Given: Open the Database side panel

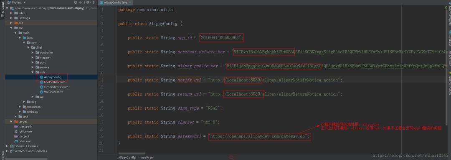Looking at the screenshot, I should coord(449,39).
